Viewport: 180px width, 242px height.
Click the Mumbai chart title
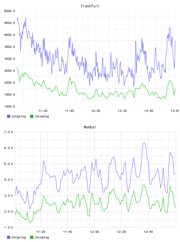point(90,127)
